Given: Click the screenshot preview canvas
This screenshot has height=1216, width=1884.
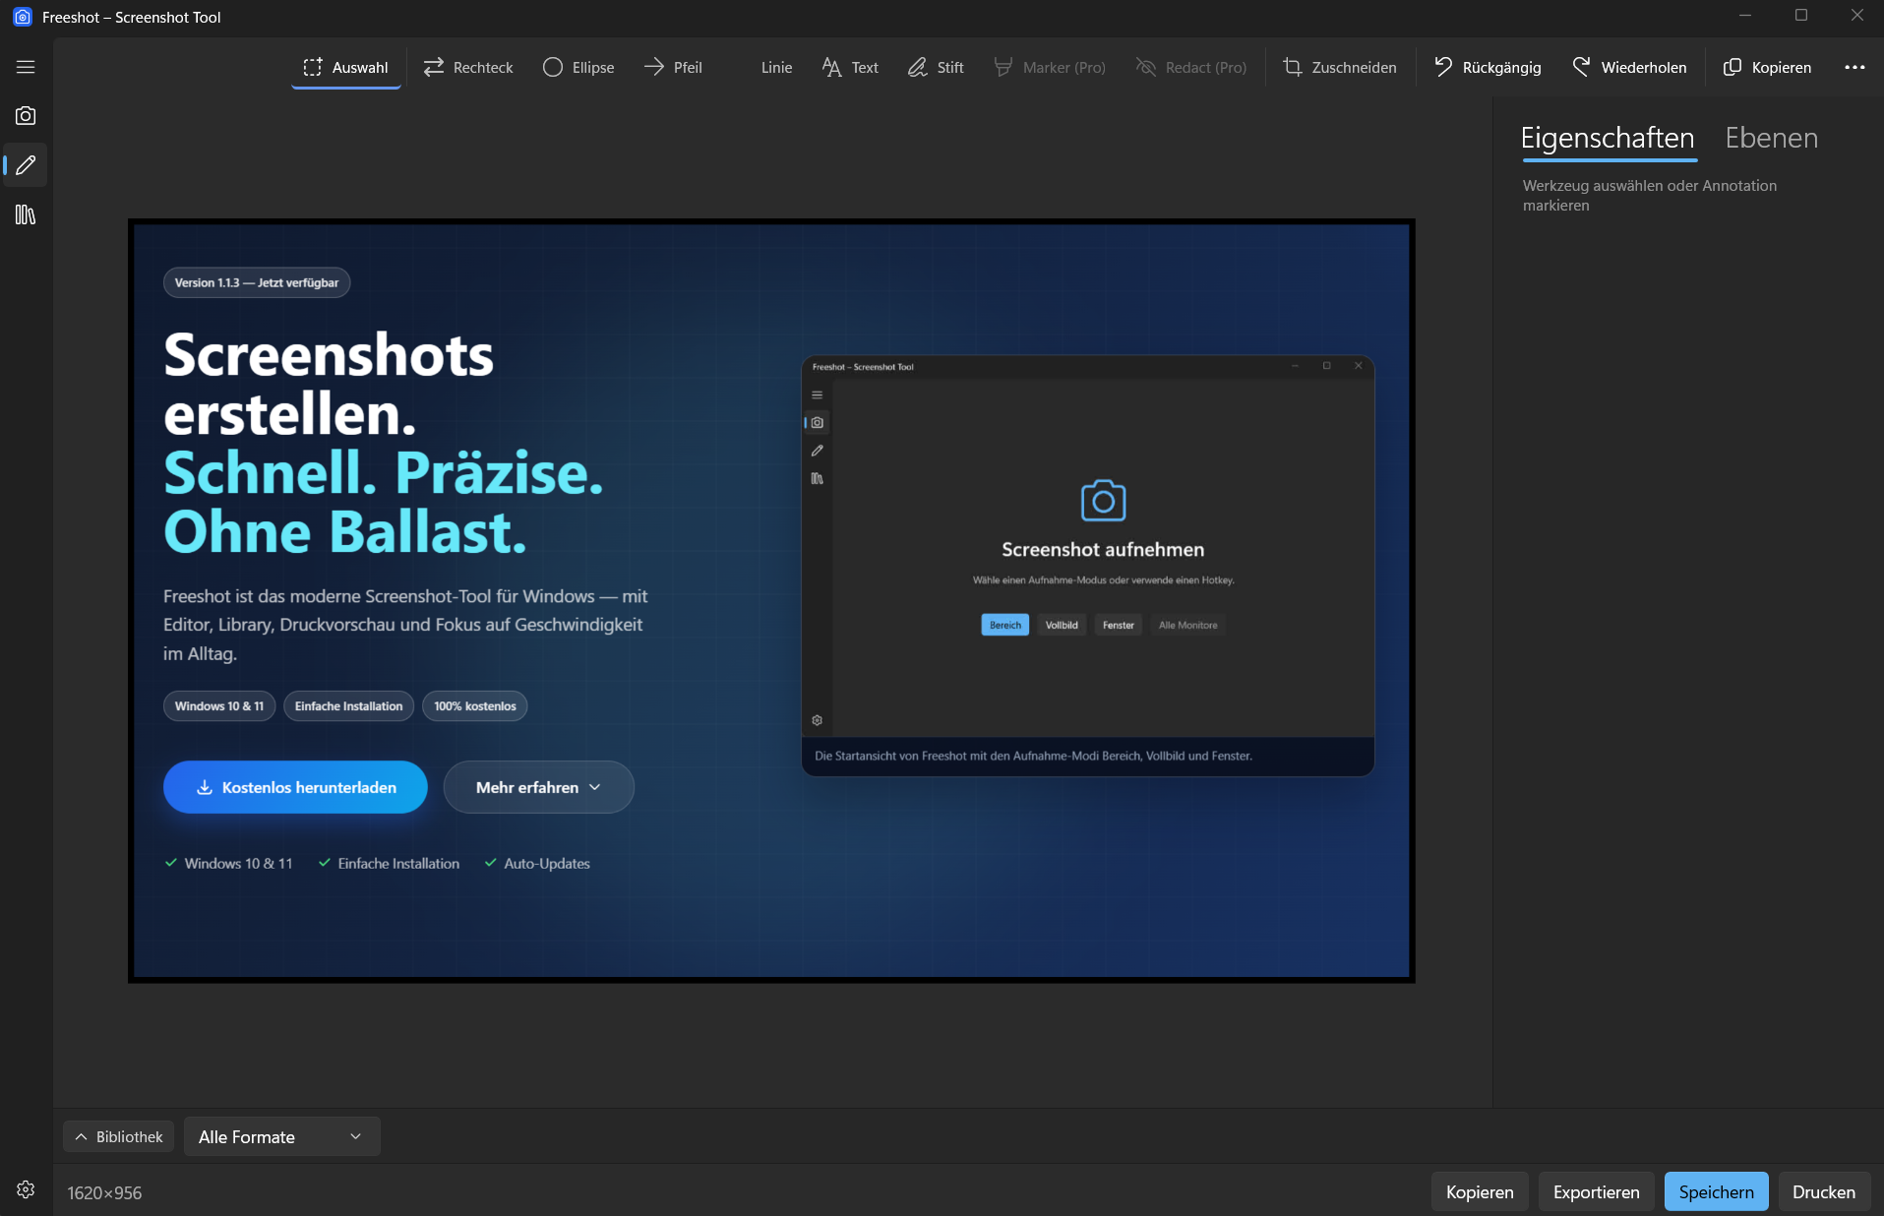Looking at the screenshot, I should pyautogui.click(x=771, y=600).
